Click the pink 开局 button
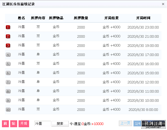The height and width of the screenshot is (130, 167). click(24, 124)
